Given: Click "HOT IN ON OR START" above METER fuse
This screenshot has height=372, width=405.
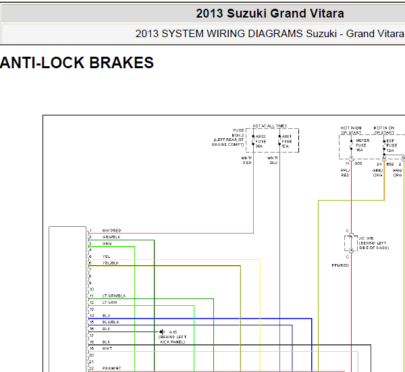Looking at the screenshot, I should coord(351,130).
